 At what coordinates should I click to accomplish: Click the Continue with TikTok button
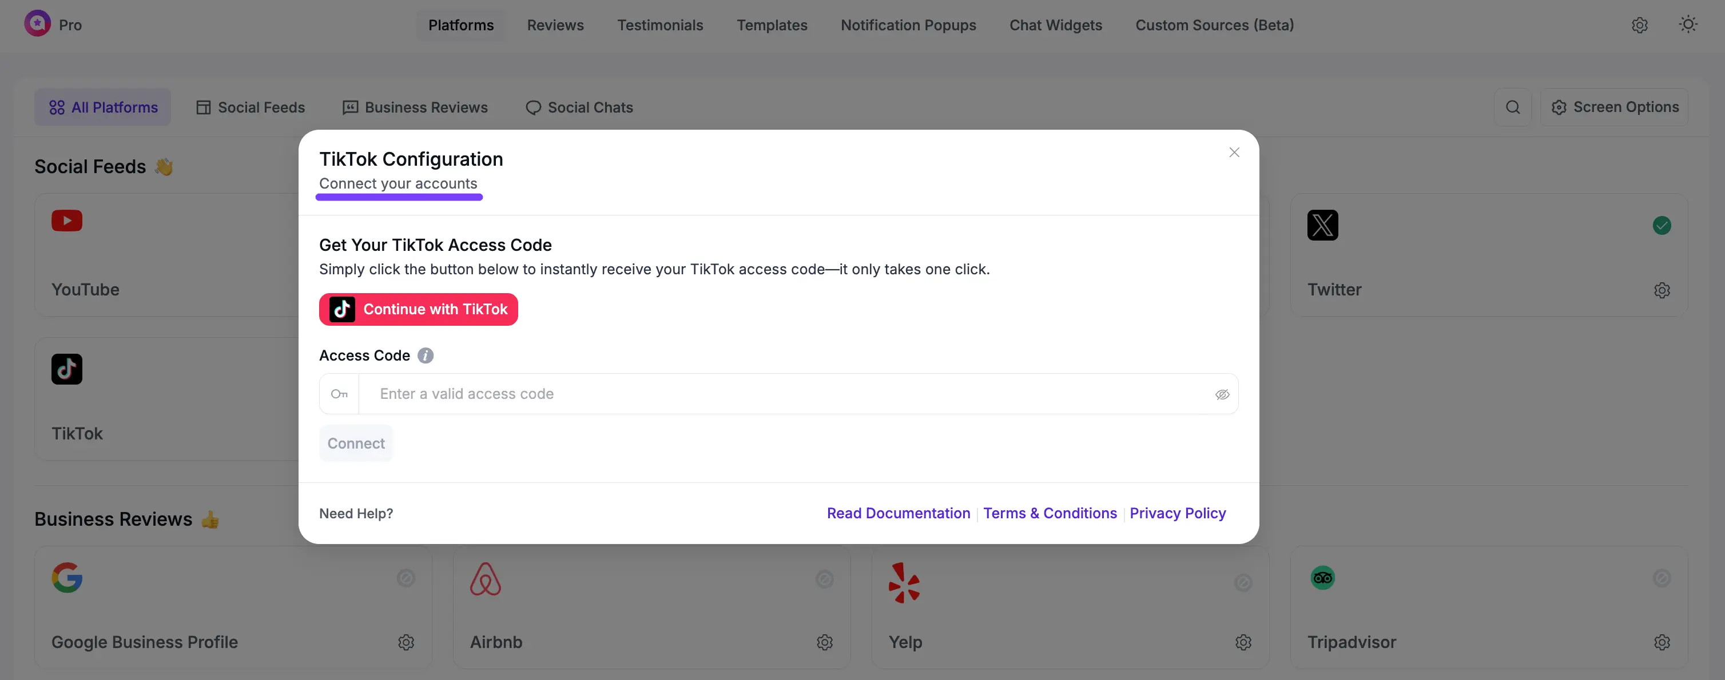click(418, 309)
